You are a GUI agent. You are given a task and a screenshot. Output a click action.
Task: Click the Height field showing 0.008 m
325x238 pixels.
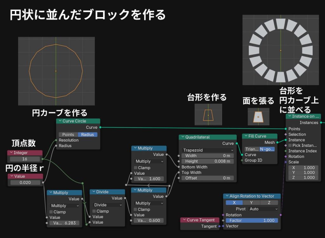click(x=208, y=161)
